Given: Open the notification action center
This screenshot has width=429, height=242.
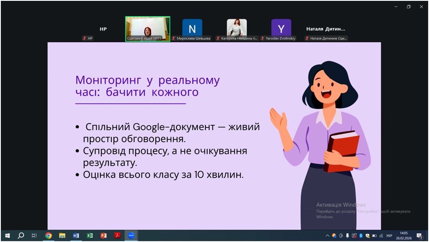Looking at the screenshot, I should 420,236.
